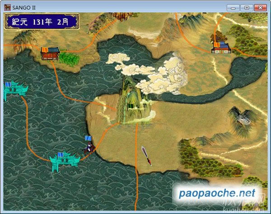Select the mounted army unit with blue flag
The image size is (271, 214).
point(89,147)
